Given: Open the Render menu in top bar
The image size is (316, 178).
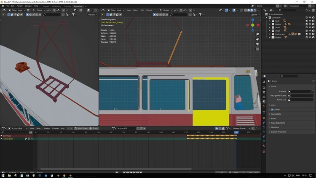Looking at the screenshot, I should [x=20, y=6].
